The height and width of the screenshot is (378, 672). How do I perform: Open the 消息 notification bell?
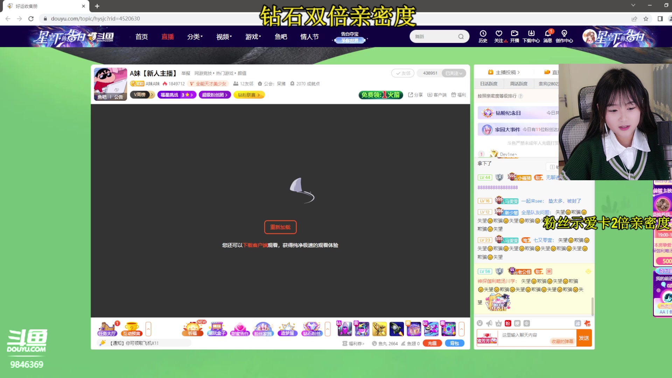(x=548, y=36)
